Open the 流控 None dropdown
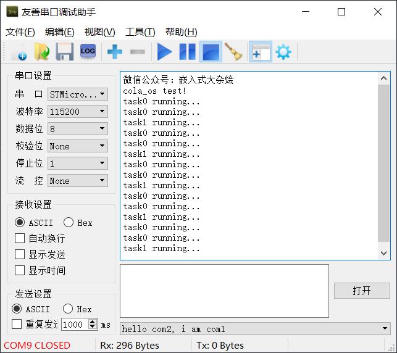 pyautogui.click(x=77, y=180)
